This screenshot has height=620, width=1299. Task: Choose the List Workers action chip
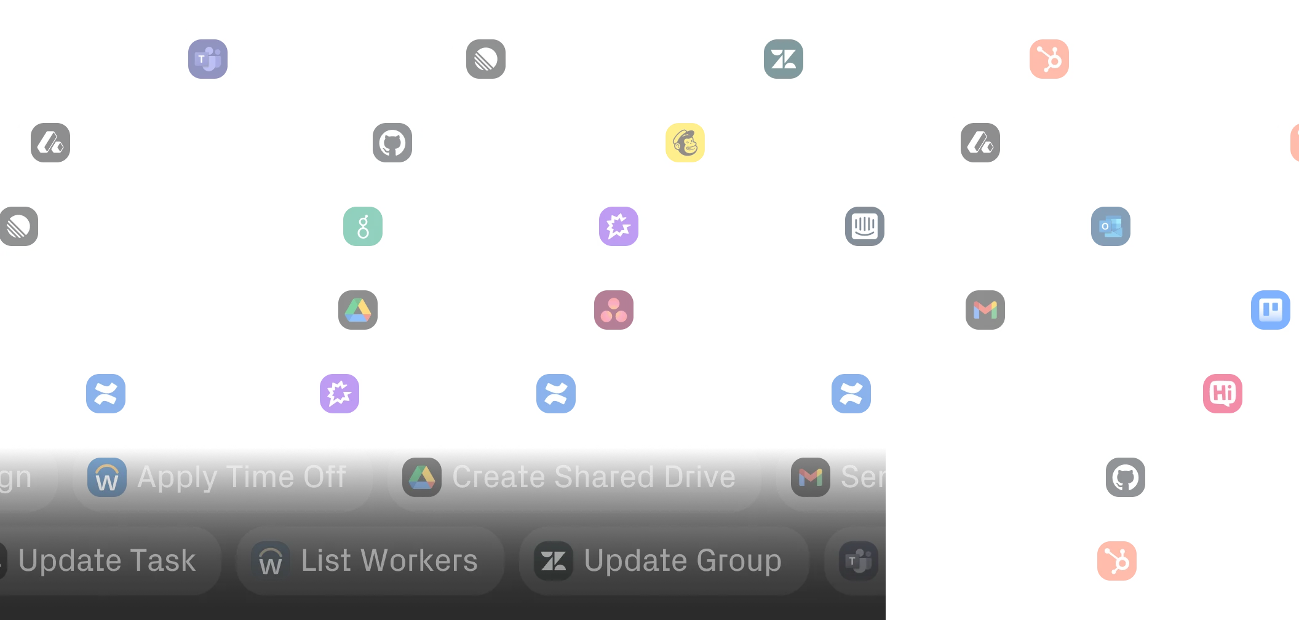tap(370, 561)
